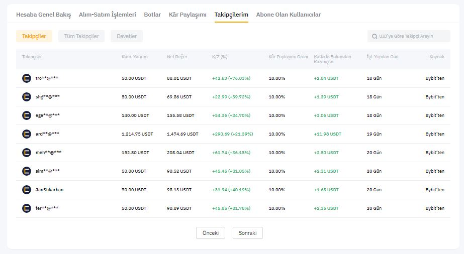
Task: Click the avatar icon beside meh**@***
Action: (x=27, y=153)
